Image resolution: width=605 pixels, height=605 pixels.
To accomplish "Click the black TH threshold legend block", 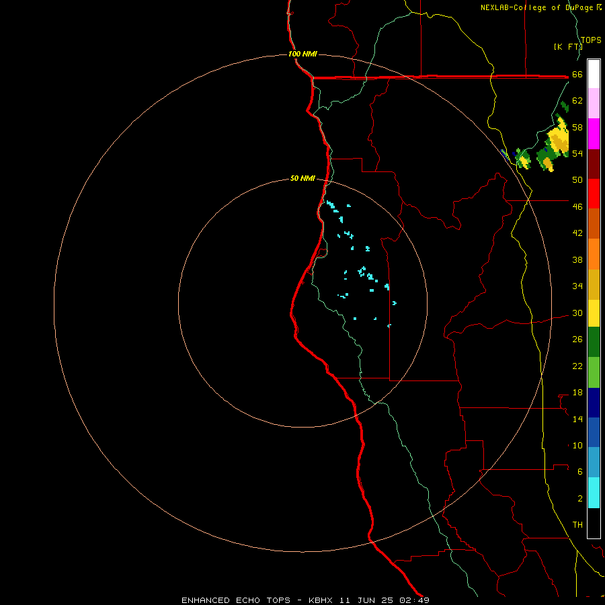I will click(594, 523).
